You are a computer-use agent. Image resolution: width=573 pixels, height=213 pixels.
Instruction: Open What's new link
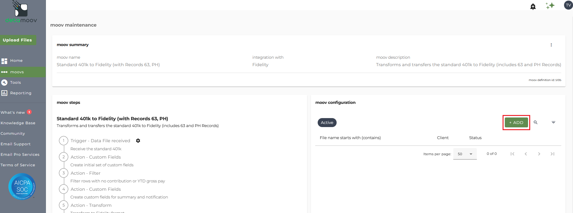coord(13,113)
